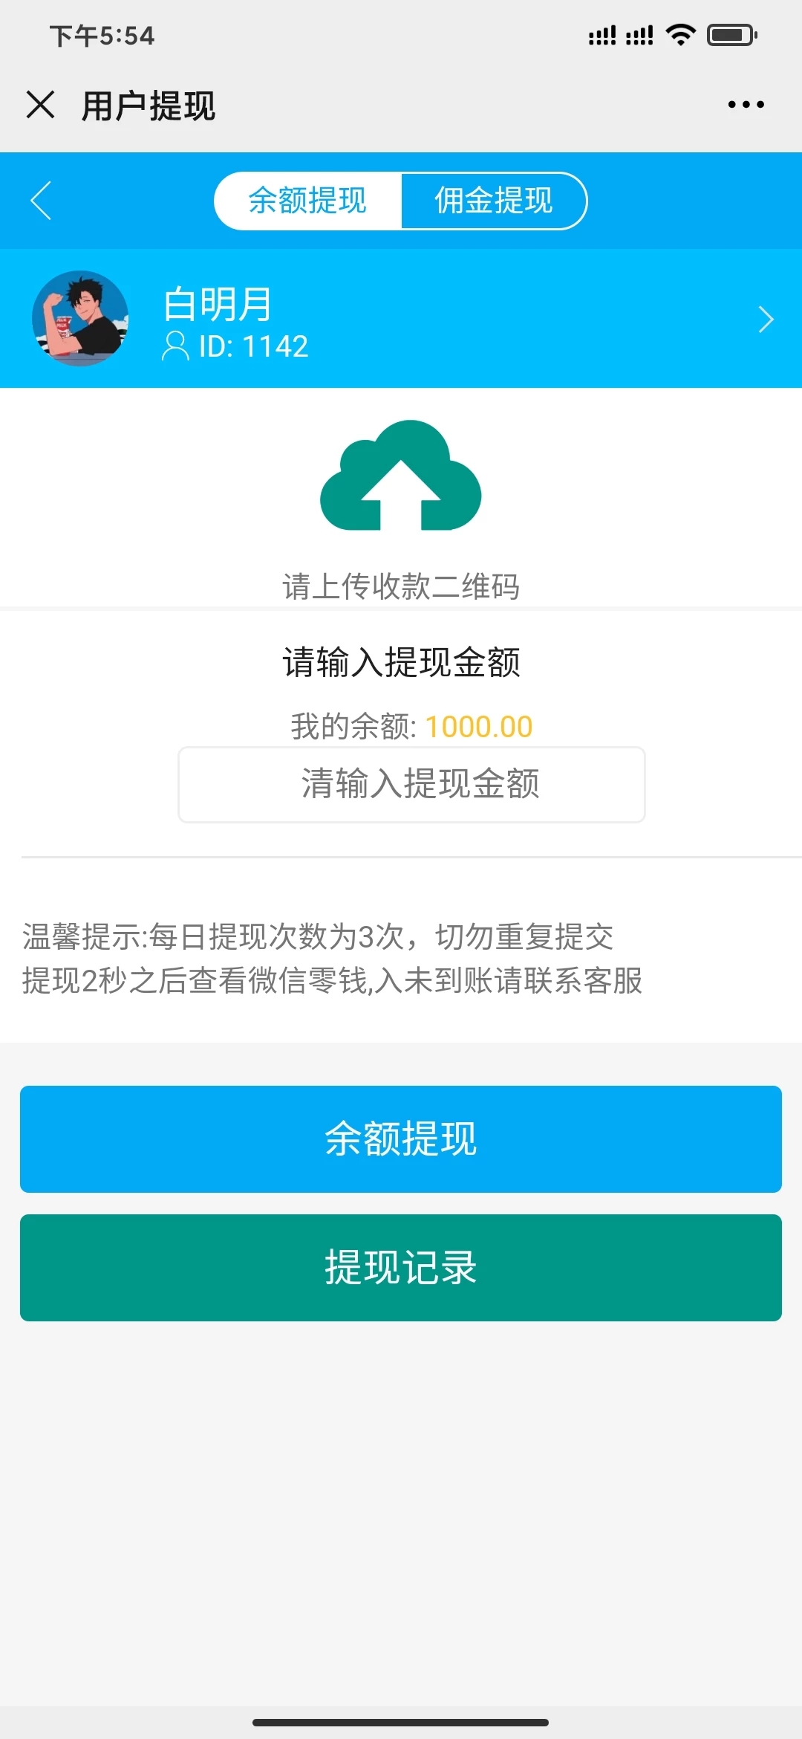Expand profile details with right chevron
Viewport: 802px width, 1739px height.
(766, 319)
